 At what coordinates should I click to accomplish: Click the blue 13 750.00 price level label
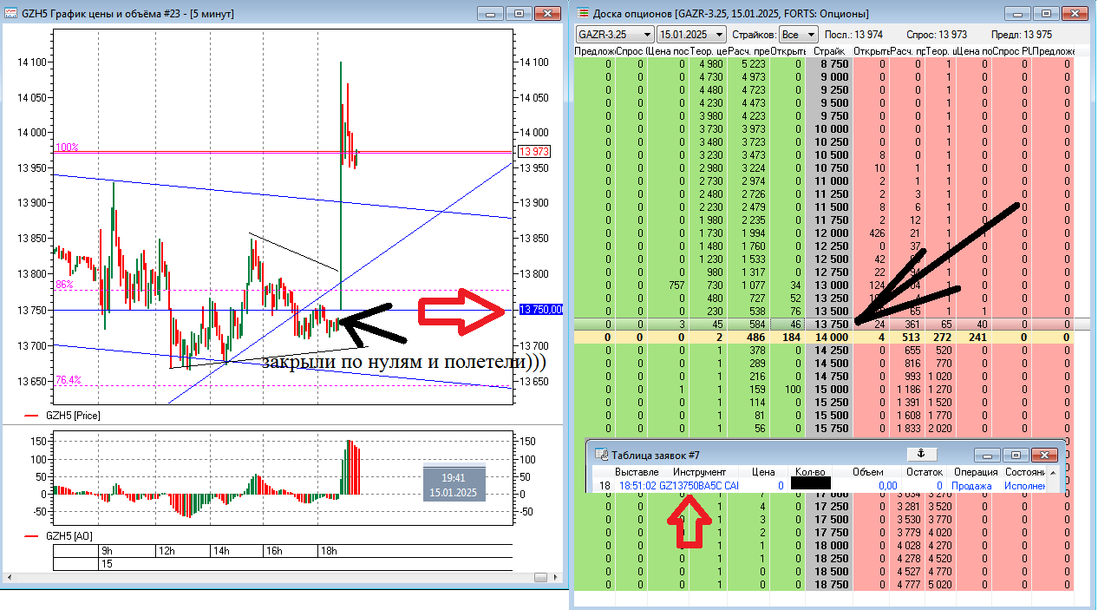coord(540,310)
